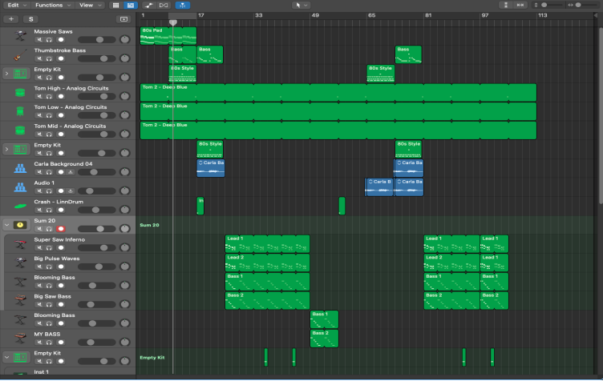Click the Massive Saws pan knob
This screenshot has width=603, height=381.
click(124, 39)
